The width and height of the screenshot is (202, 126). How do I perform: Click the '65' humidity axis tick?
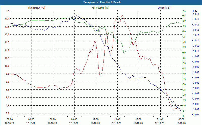[184, 47]
